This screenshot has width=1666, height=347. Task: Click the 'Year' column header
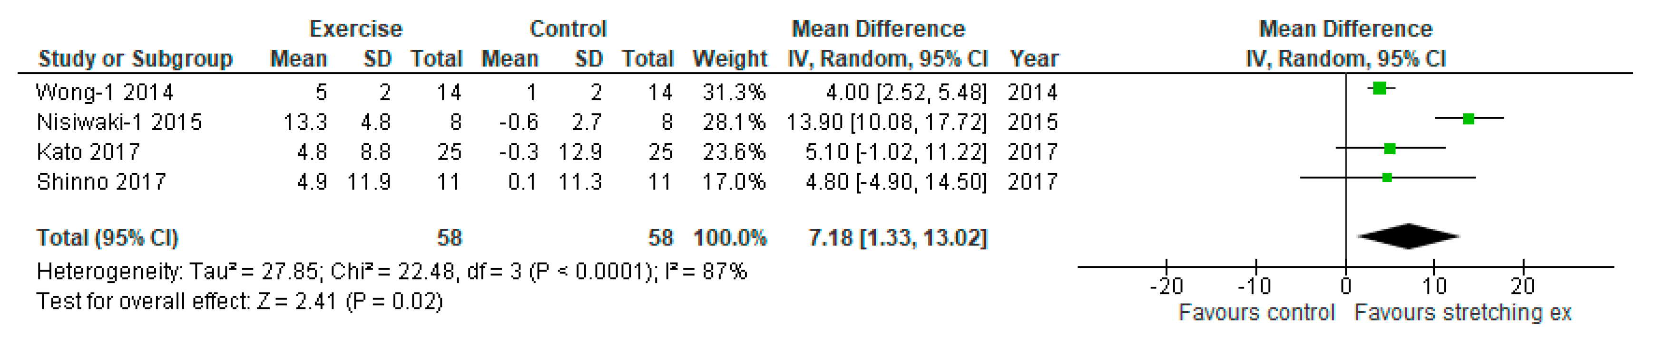[1033, 59]
